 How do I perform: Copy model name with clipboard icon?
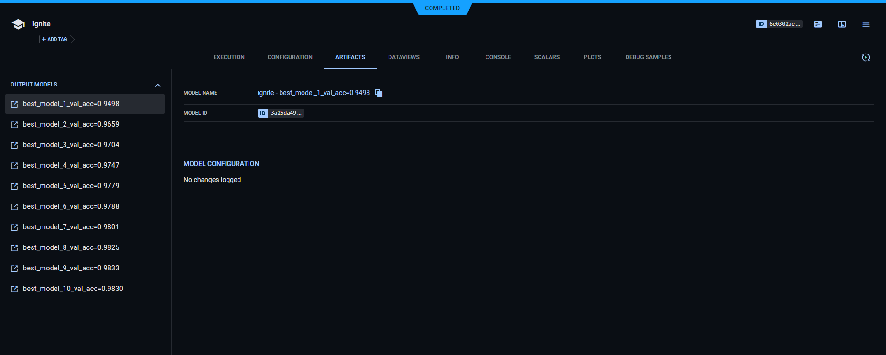coord(378,93)
